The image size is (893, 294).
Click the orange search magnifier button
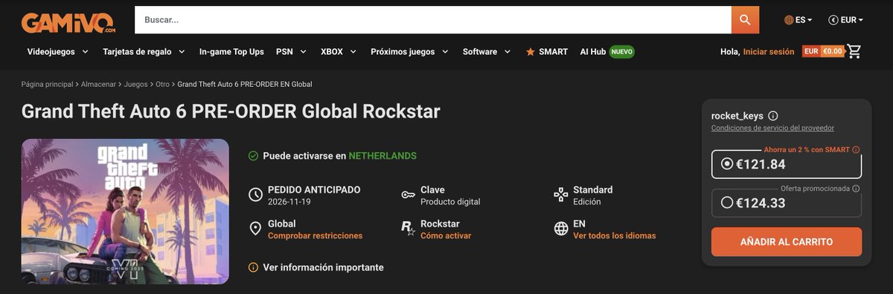[x=745, y=20]
